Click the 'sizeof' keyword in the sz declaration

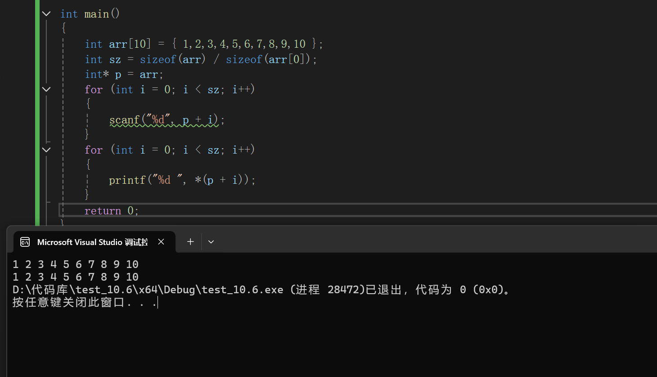click(x=157, y=59)
